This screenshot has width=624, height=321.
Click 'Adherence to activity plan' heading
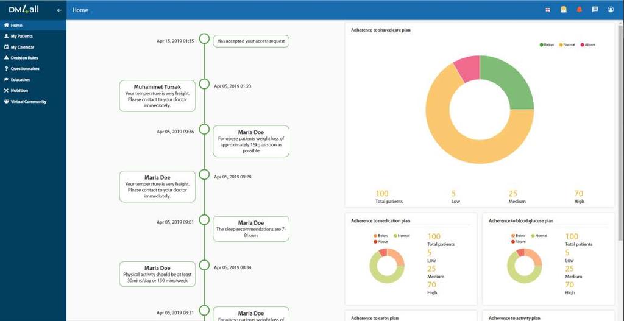pos(514,318)
